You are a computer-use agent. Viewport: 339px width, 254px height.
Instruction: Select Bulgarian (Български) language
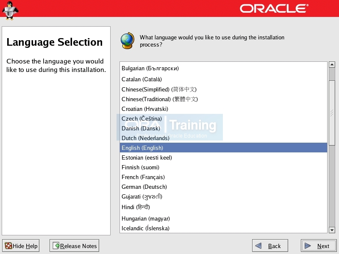[223, 68]
